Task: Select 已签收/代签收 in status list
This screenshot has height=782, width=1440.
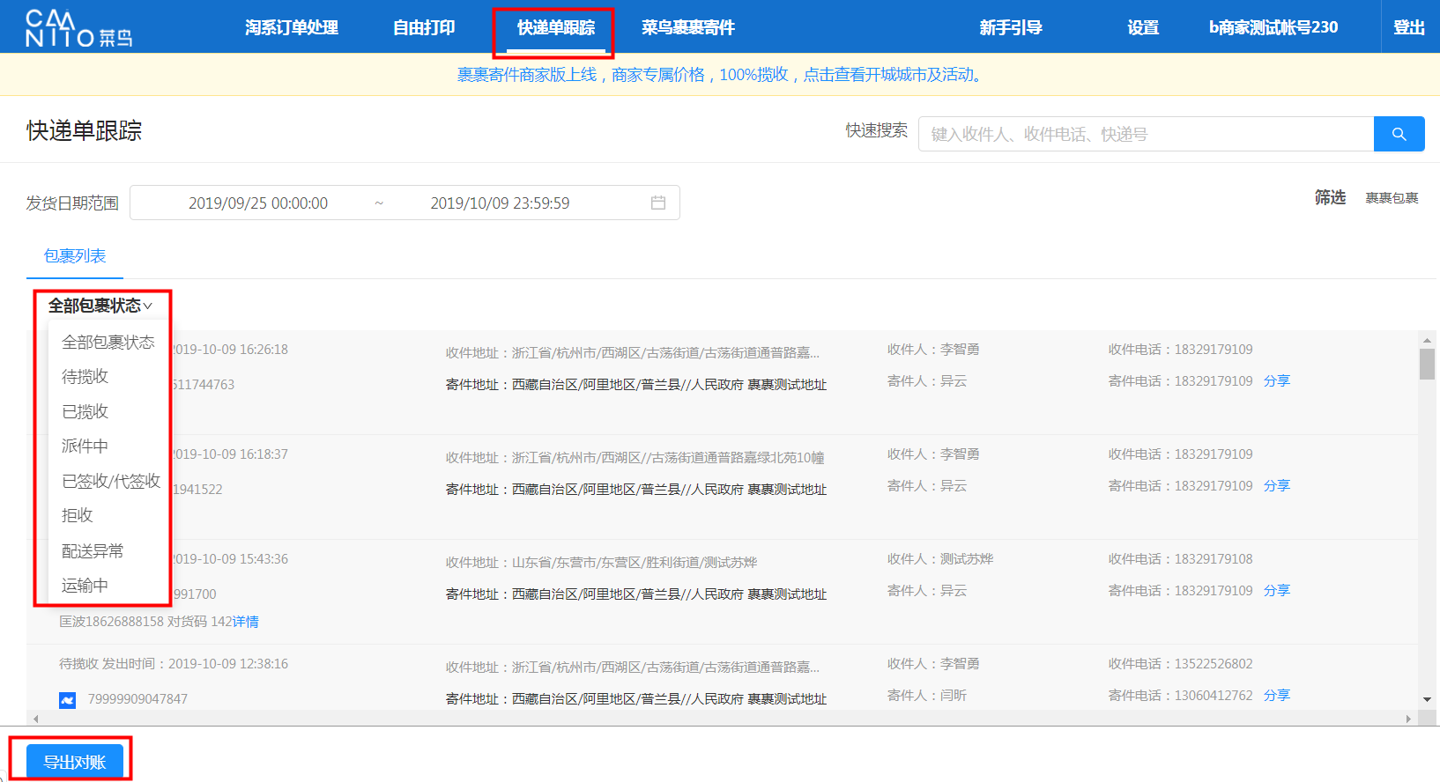Action: pyautogui.click(x=111, y=481)
